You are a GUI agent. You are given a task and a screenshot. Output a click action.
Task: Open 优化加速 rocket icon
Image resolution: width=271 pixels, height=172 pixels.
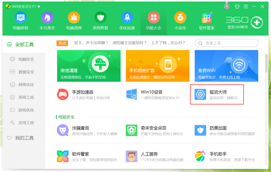[127, 18]
